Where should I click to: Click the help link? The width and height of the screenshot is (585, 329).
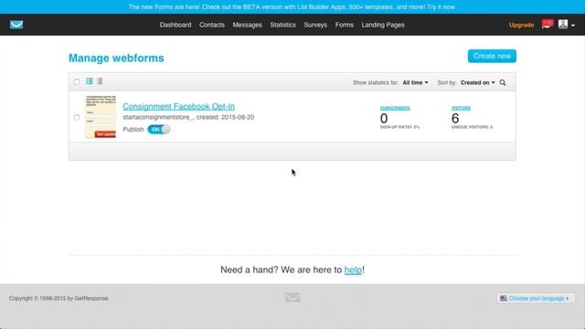click(x=353, y=270)
